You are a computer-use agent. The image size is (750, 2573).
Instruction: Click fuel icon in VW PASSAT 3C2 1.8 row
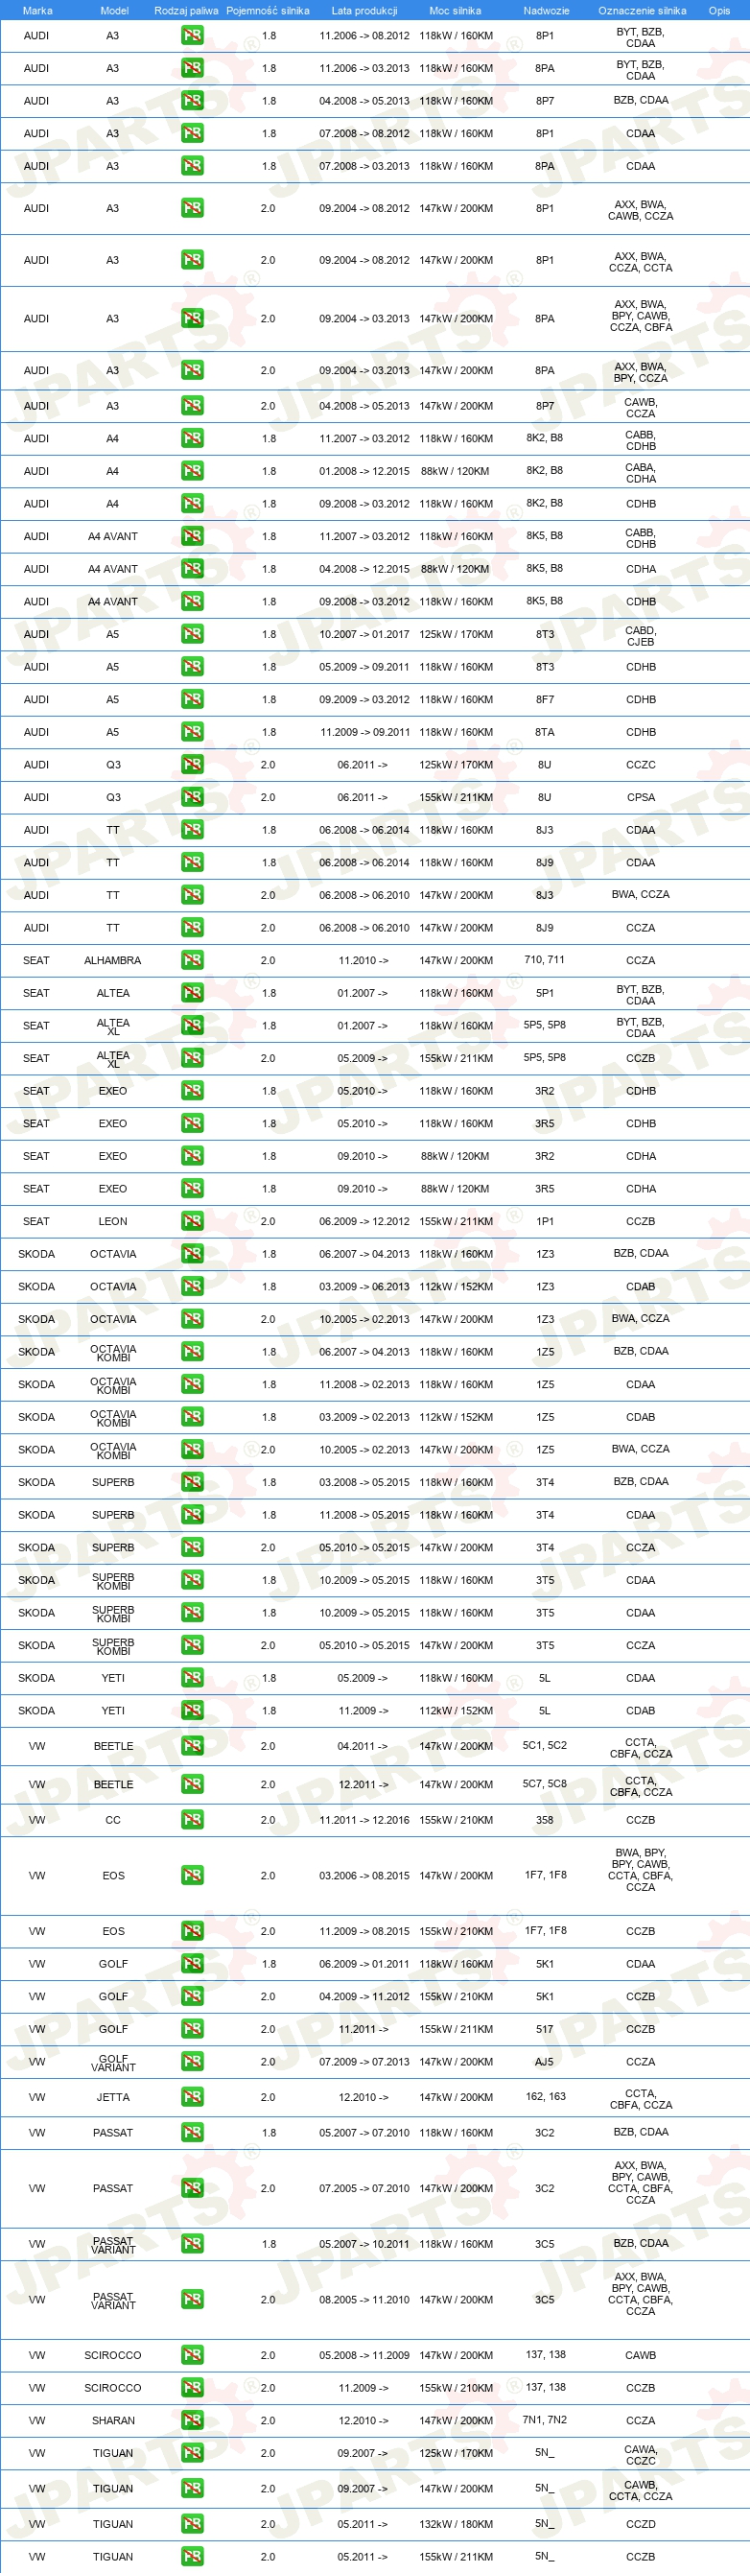(193, 2133)
